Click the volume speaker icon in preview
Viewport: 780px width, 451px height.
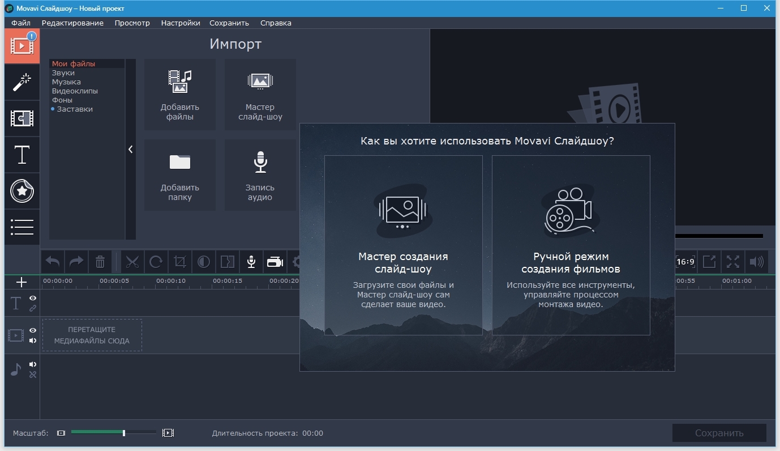[x=757, y=262]
